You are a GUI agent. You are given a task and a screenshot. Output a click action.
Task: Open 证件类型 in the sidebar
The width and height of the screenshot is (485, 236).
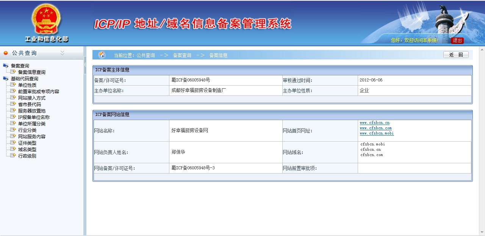pos(27,143)
